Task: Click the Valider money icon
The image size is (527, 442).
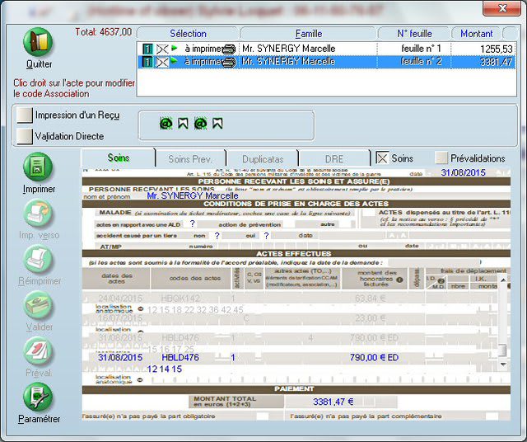Action: [x=39, y=305]
